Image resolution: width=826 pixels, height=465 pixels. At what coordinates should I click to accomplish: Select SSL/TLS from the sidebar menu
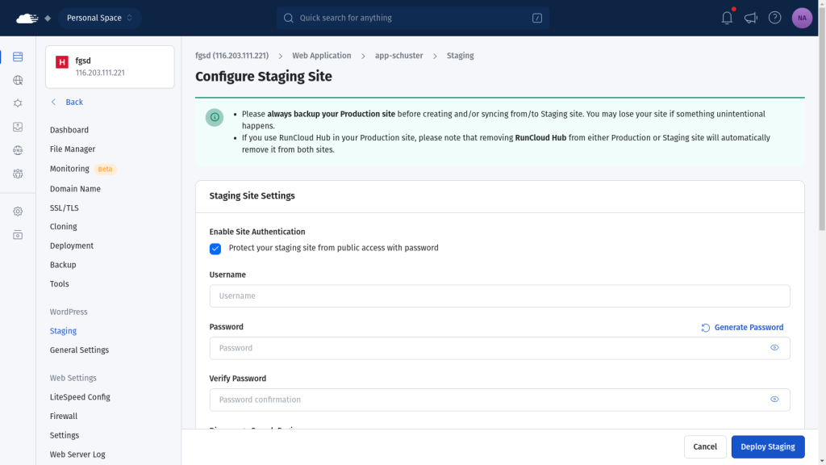tap(65, 208)
